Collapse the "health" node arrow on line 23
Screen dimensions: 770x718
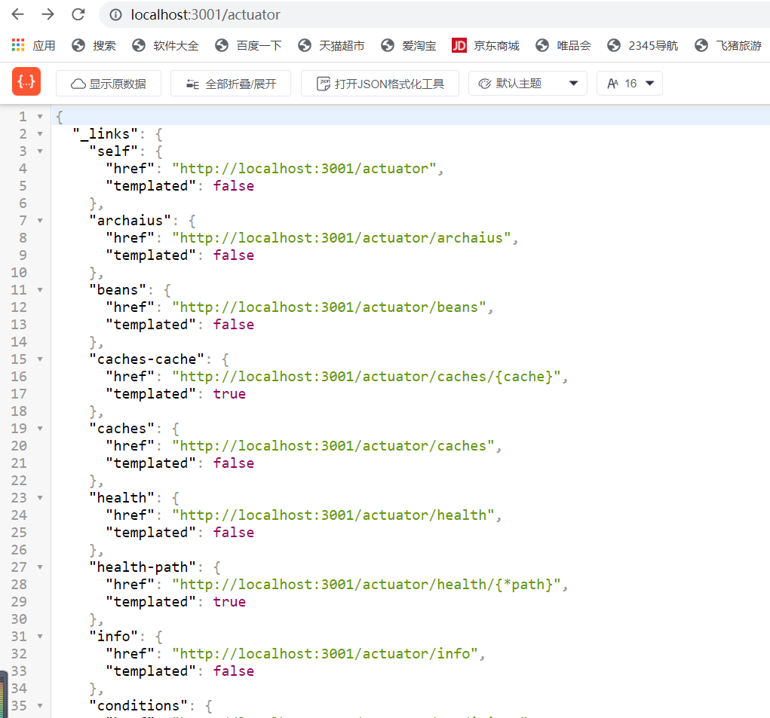pos(40,498)
